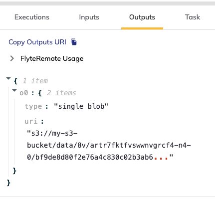This screenshot has height=200, width=215.
Task: Click the "2 items" count label
Action: (61, 93)
